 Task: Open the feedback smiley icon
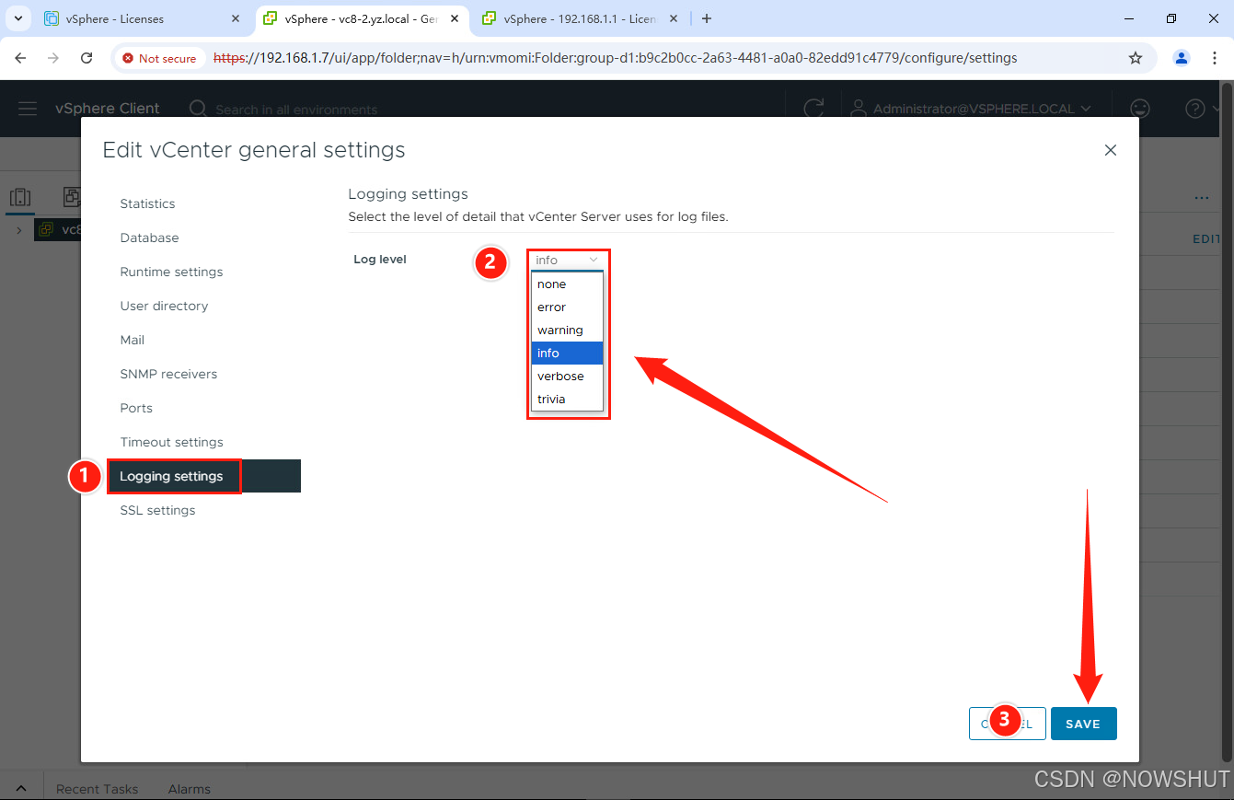pyautogui.click(x=1140, y=109)
